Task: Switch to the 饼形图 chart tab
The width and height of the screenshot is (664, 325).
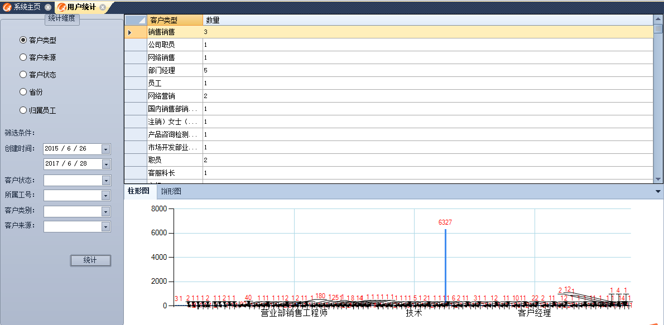Action: 171,191
